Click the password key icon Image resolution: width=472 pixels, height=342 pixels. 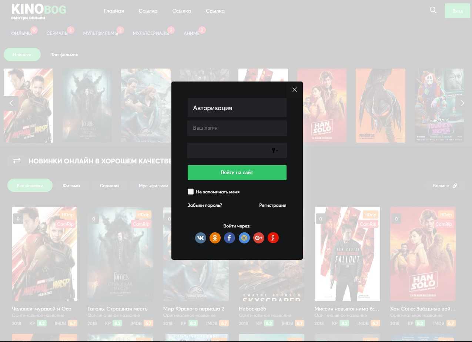point(275,150)
